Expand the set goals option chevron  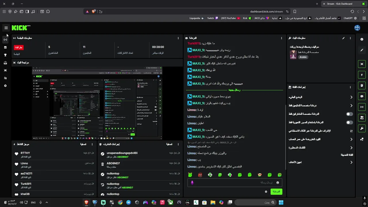(x=351, y=162)
